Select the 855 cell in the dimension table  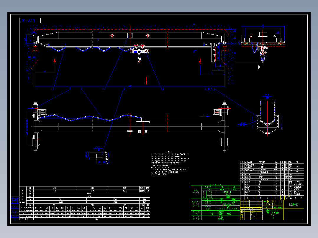pyautogui.click(x=124, y=188)
